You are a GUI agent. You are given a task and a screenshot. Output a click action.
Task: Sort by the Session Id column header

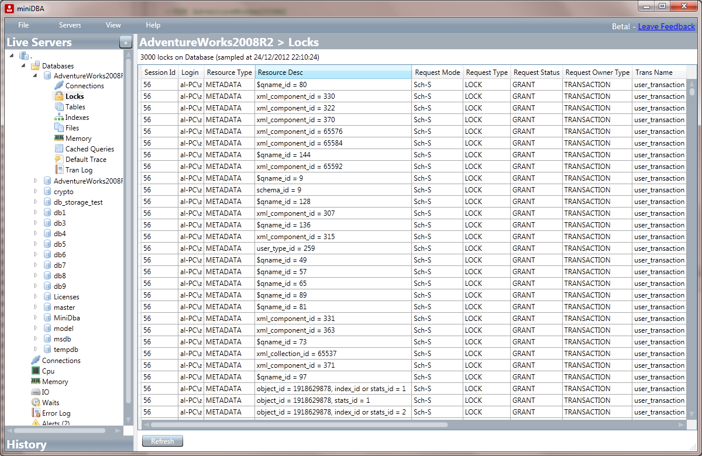[159, 72]
